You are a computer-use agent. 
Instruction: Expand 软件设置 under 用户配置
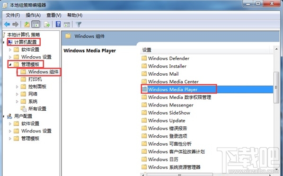click(10, 123)
